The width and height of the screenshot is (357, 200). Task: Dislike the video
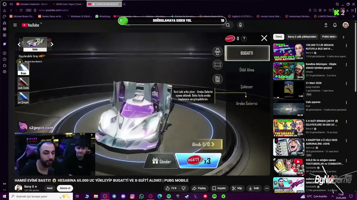pos(184,188)
